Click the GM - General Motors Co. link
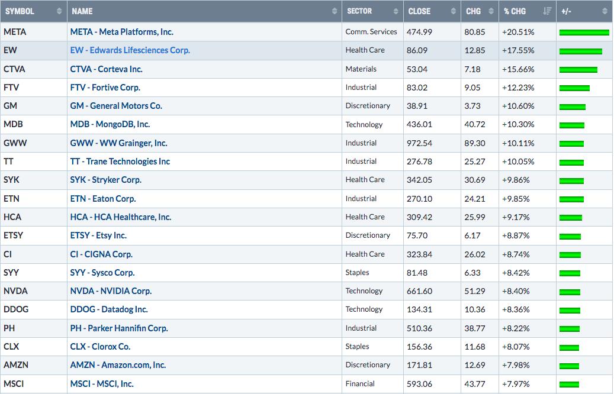 [116, 106]
